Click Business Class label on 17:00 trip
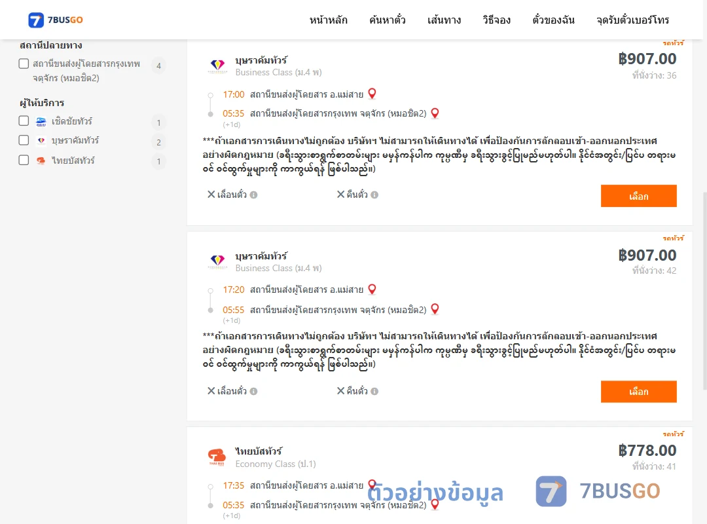This screenshot has height=524, width=707. pos(279,72)
